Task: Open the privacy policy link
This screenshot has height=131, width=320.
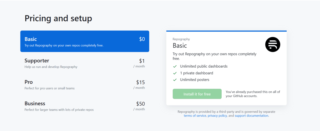Action: pyautogui.click(x=217, y=116)
